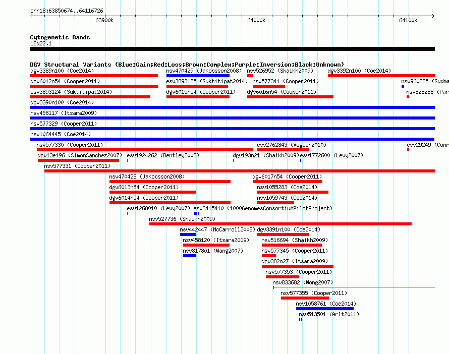Click nsv577331 (Cooper2011) loss label
This screenshot has height=354, width=449.
coord(77,166)
